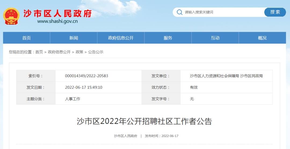The height and width of the screenshot is (149, 290).
Task: Open the 概况 navigation tab
Action: point(262,38)
